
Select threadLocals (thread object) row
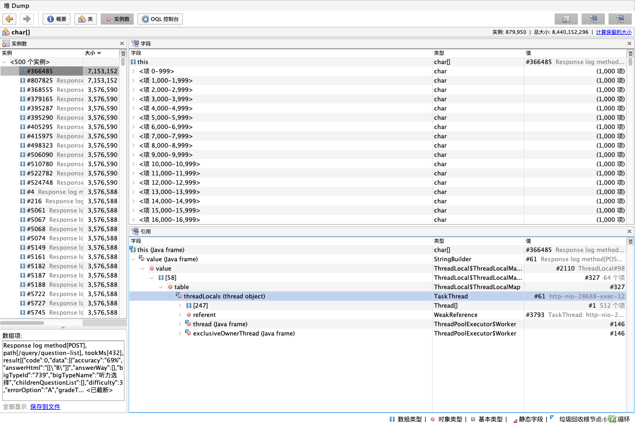coord(378,296)
